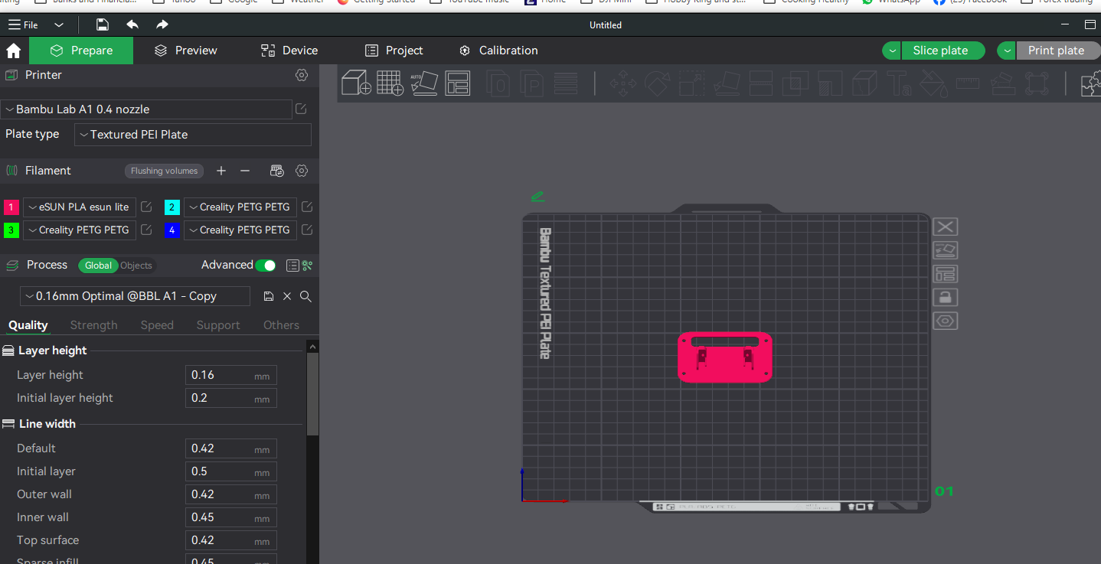Edit the Bambu Lab A1 printer preset
This screenshot has height=564, width=1101.
tap(302, 109)
